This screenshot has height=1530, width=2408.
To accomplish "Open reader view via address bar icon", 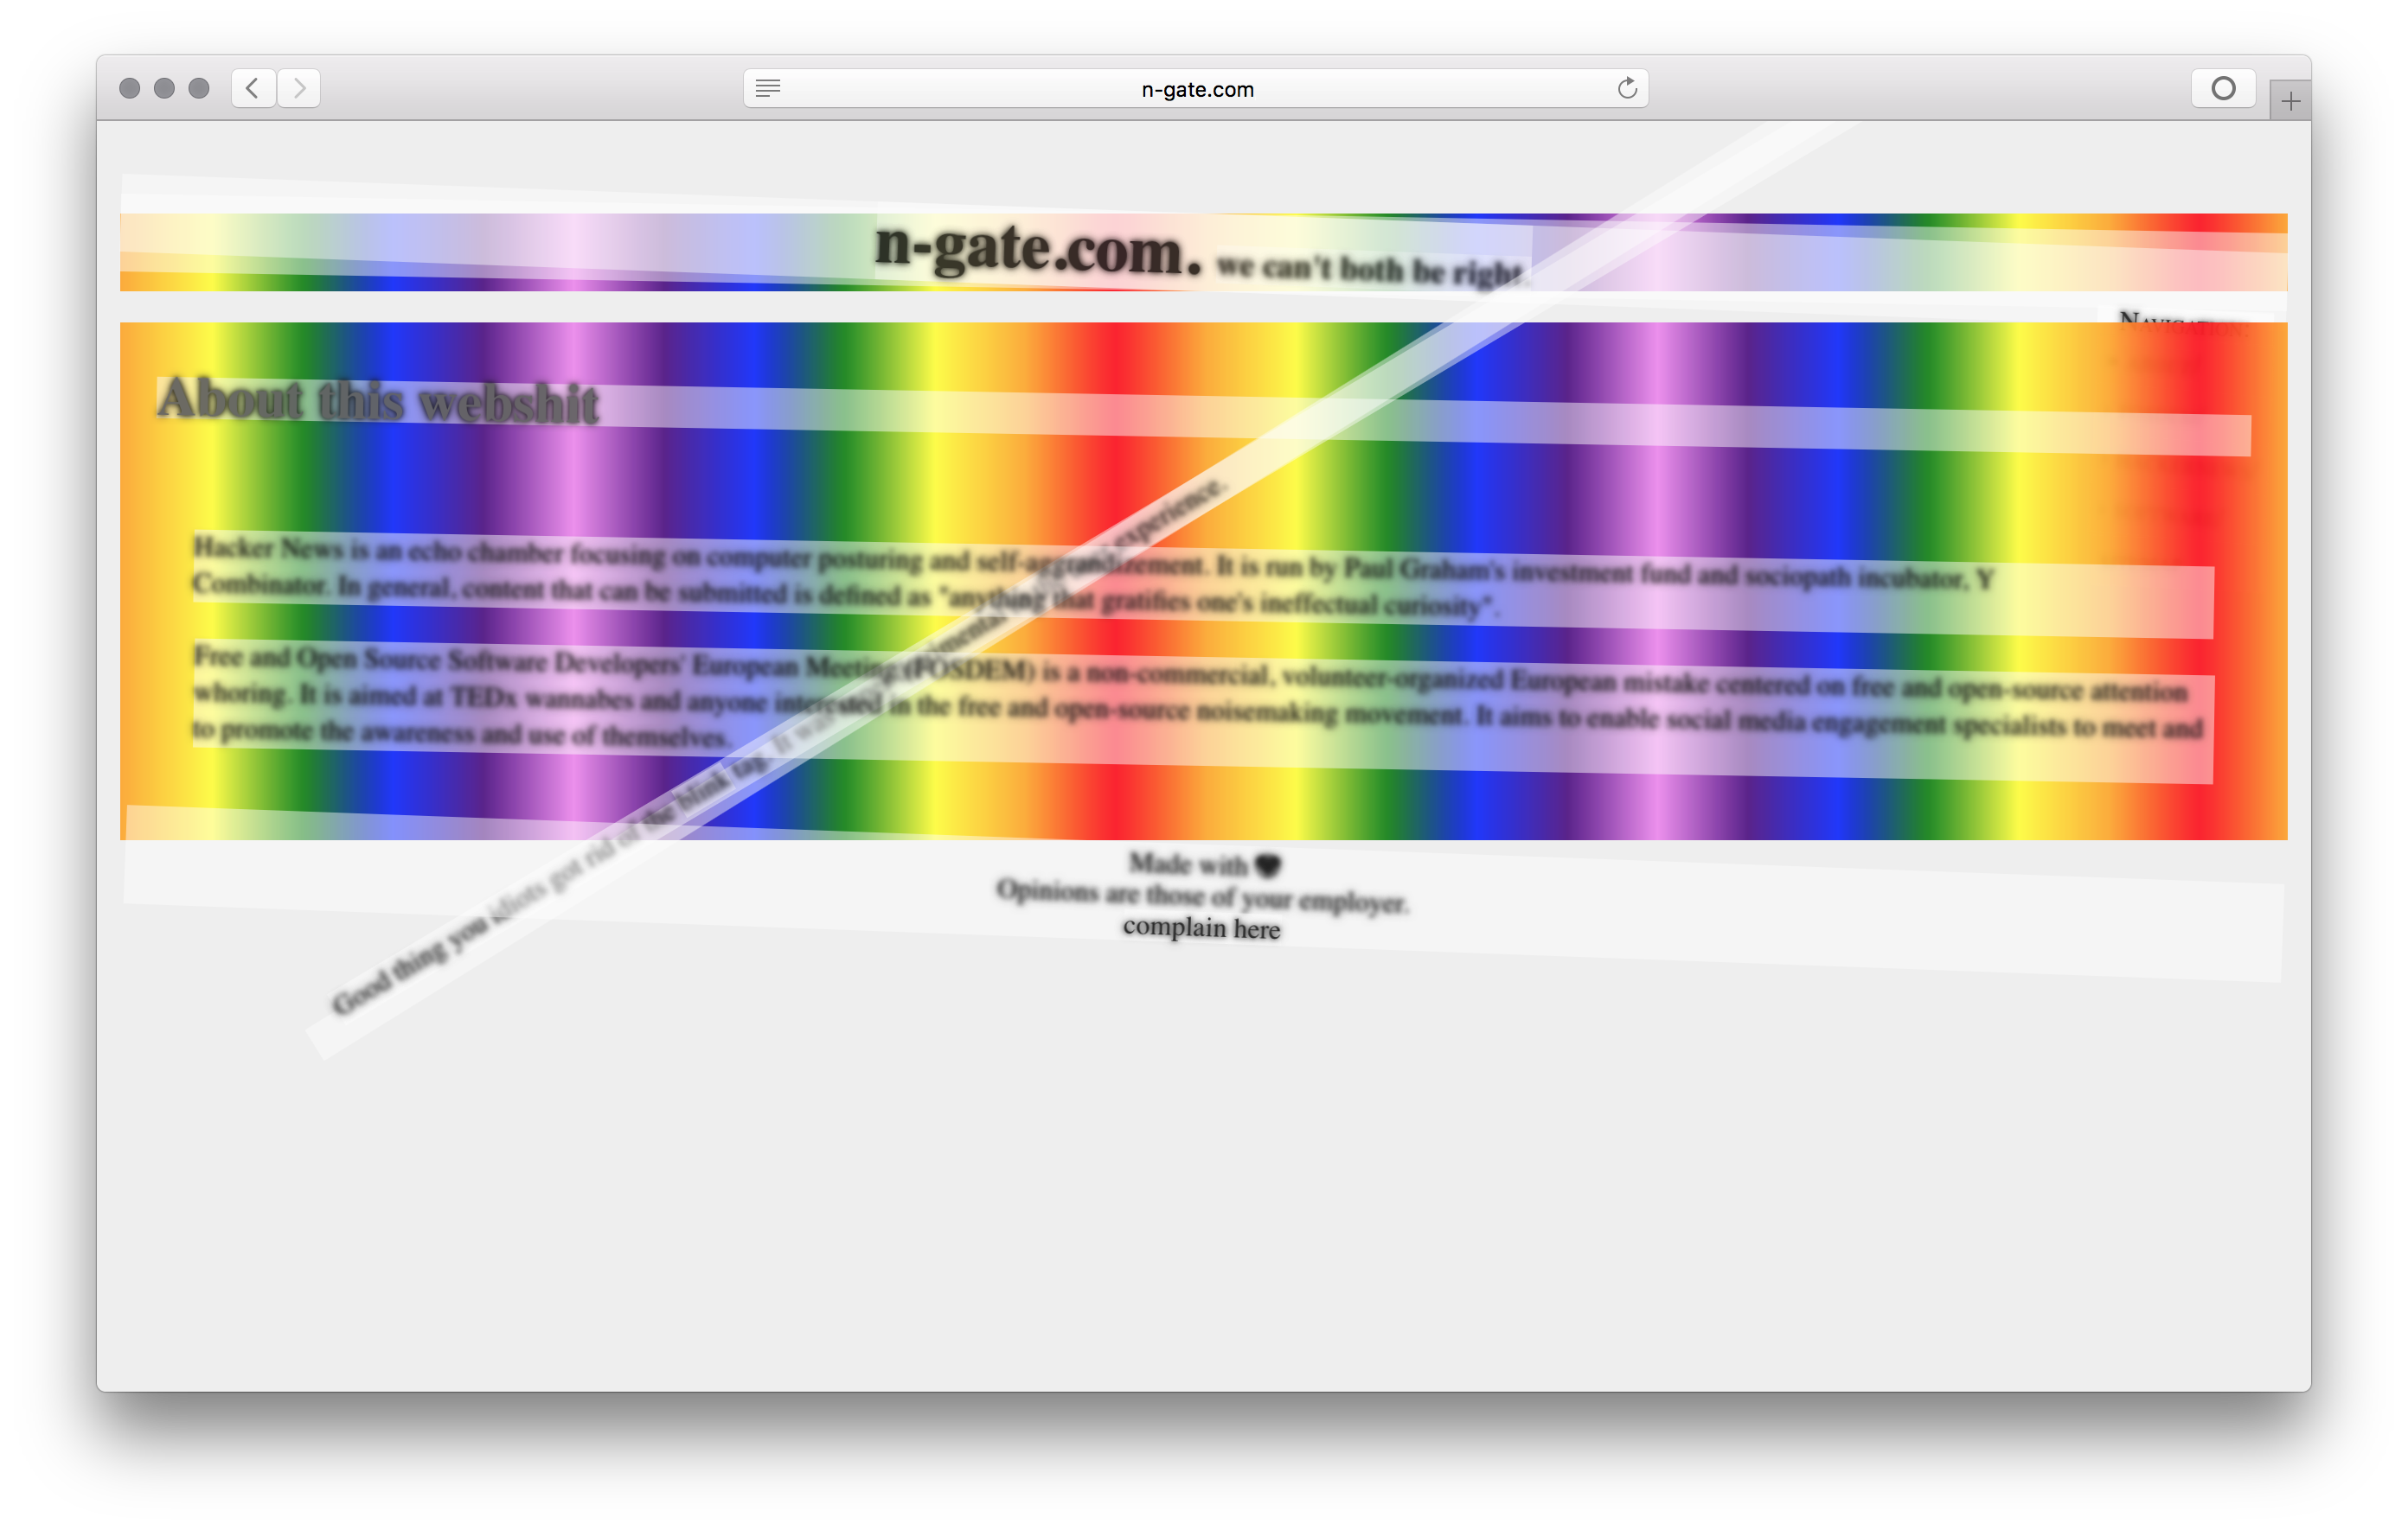I will (768, 88).
